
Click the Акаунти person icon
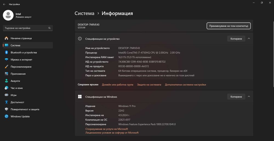[x=7, y=81]
